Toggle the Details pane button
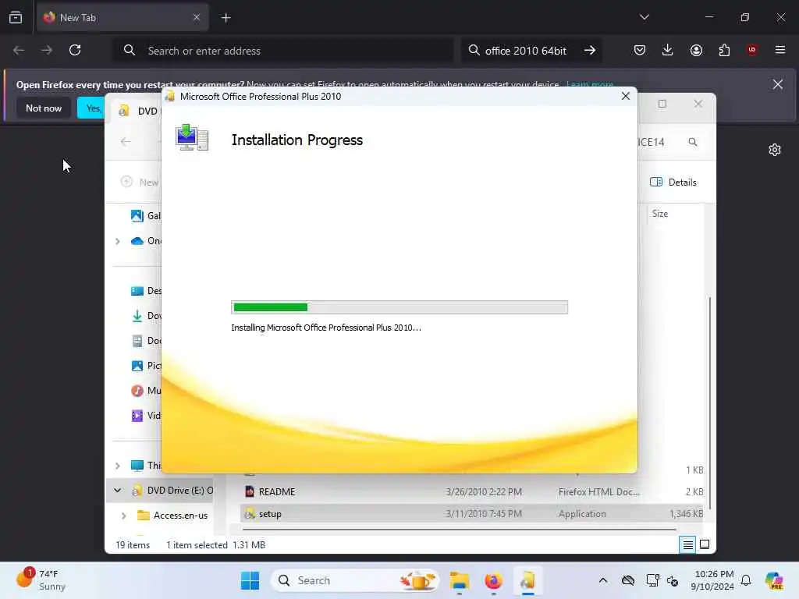This screenshot has height=599, width=799. pyautogui.click(x=673, y=182)
